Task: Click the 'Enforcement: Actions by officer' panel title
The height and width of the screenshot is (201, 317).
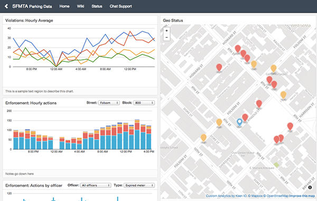Action: click(34, 186)
